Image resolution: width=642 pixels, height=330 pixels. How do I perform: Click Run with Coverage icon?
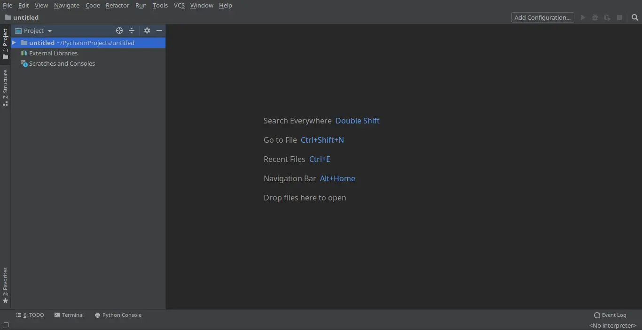click(607, 17)
